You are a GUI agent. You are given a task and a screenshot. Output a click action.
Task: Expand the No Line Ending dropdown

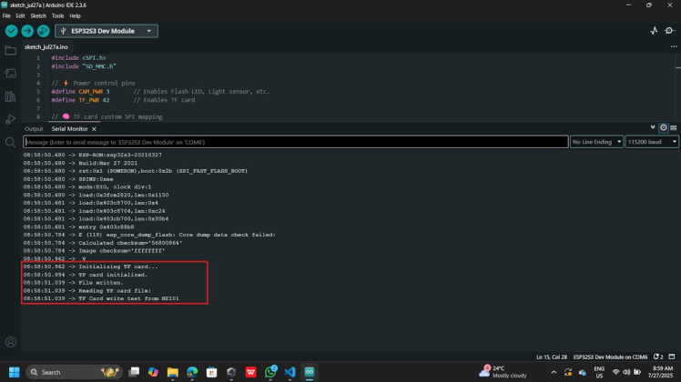596,142
